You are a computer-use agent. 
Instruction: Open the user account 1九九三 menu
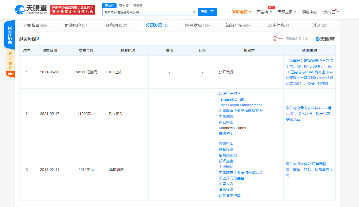330,12
